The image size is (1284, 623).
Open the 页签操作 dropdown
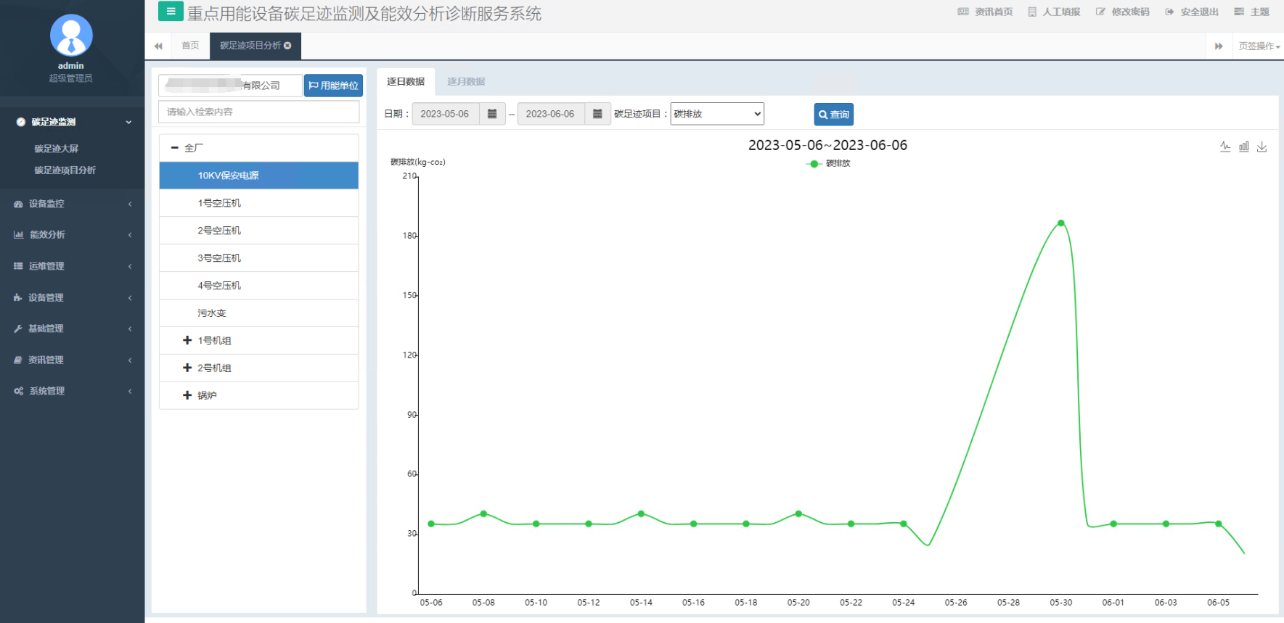pyautogui.click(x=1259, y=46)
